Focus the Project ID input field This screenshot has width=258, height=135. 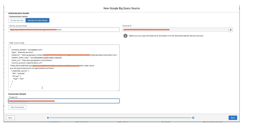coord(64,101)
